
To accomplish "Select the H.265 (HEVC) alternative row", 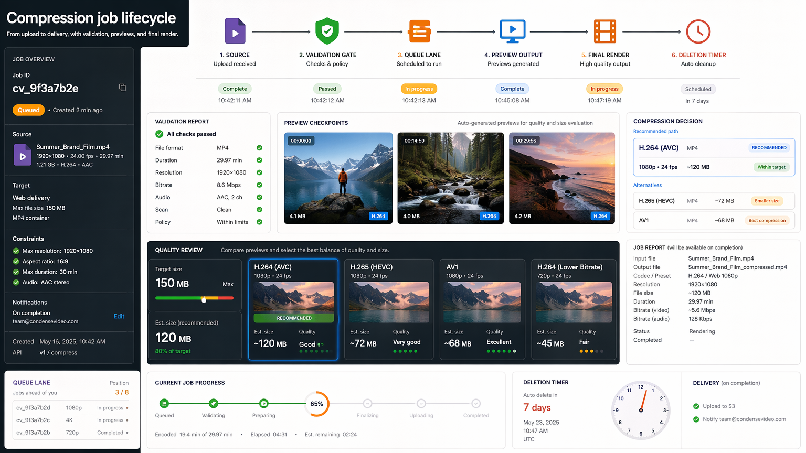I will point(714,201).
